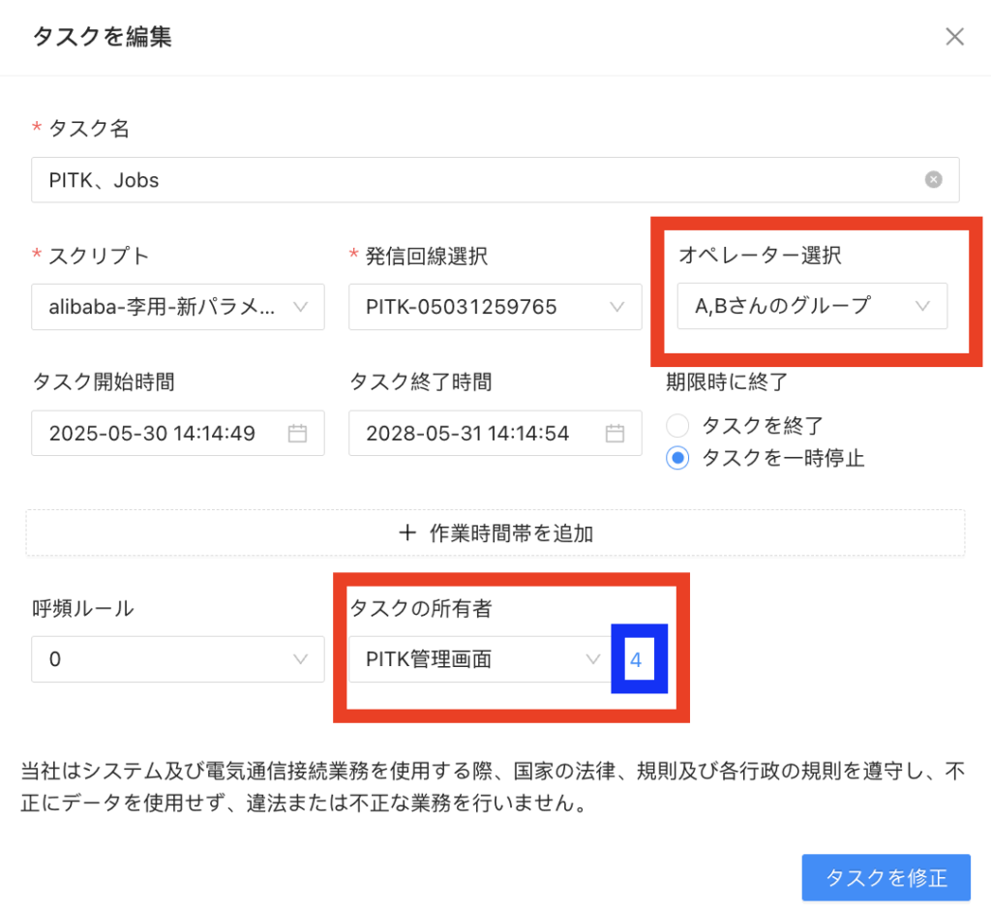The width and height of the screenshot is (991, 912).
Task: Click the タスク開始時間 label
Action: tap(104, 382)
